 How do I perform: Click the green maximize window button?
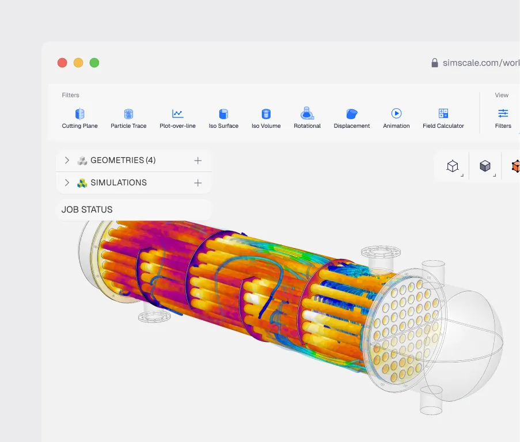point(94,63)
